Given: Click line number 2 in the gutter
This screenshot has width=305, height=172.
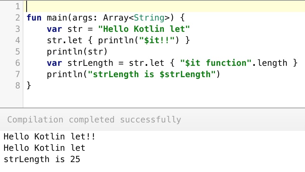Looking at the screenshot, I should pos(17,18).
